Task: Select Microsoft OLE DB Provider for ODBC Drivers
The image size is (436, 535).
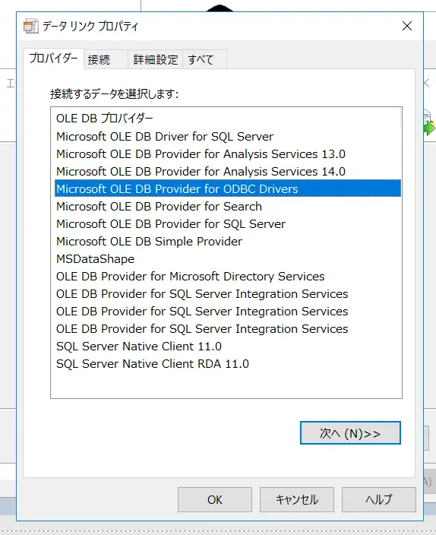Action: (x=228, y=188)
